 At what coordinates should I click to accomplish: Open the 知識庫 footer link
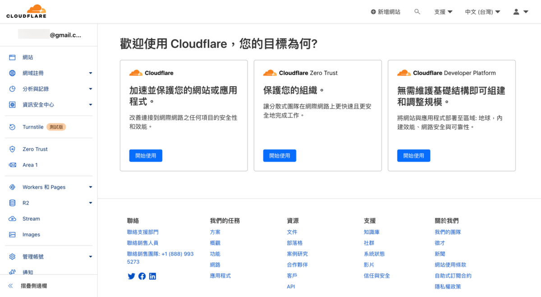point(371,232)
